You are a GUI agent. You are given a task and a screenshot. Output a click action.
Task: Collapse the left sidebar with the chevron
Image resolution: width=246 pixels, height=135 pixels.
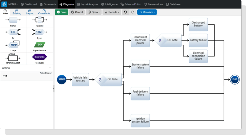(54, 89)
